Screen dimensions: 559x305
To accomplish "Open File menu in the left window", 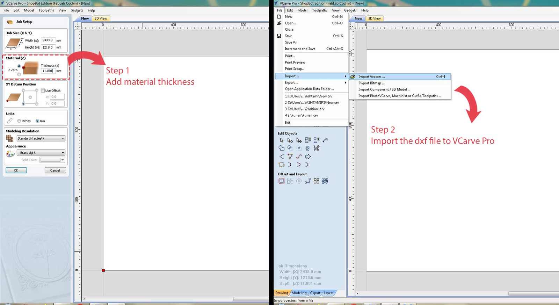I will [x=6, y=10].
